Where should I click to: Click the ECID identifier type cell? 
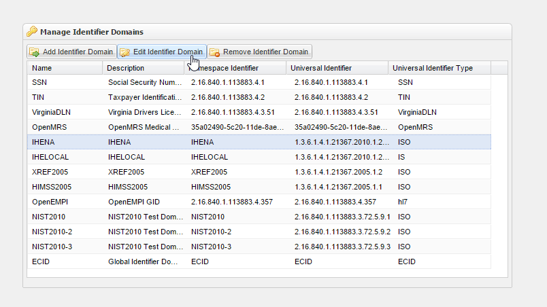[407, 262]
